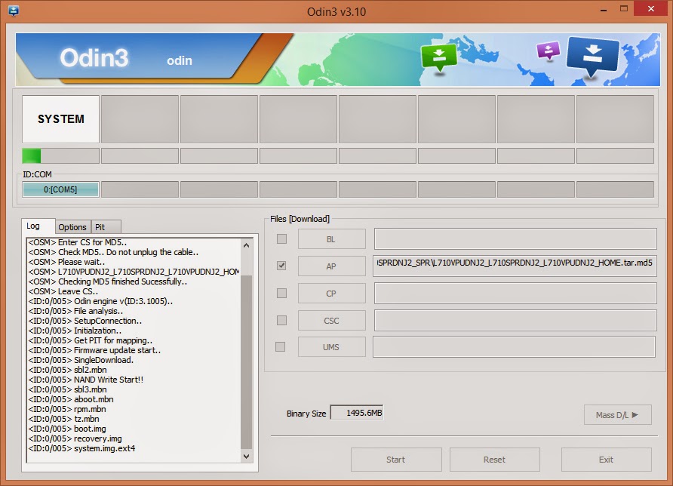Click log line 'Enter CS for MD5..'
The width and height of the screenshot is (673, 486).
click(78, 242)
